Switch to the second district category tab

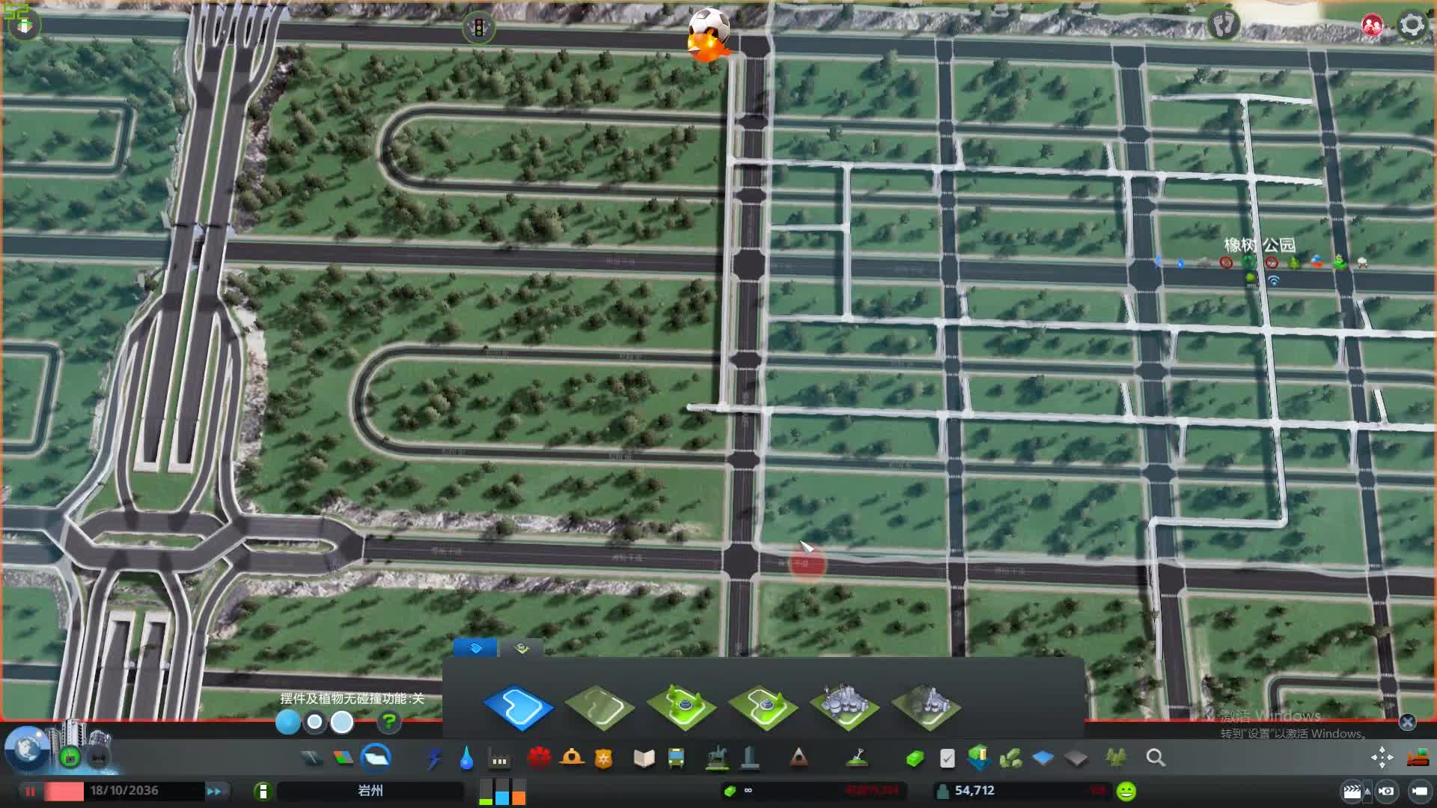click(x=522, y=648)
